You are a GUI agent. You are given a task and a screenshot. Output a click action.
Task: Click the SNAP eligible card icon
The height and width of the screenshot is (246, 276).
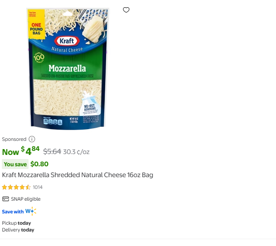pos(5,199)
